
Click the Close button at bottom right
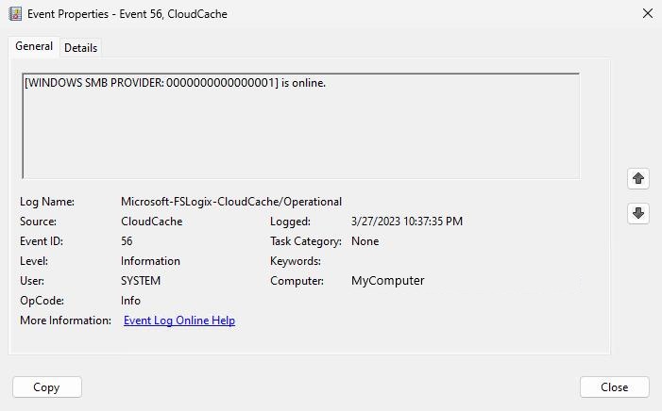[614, 386]
